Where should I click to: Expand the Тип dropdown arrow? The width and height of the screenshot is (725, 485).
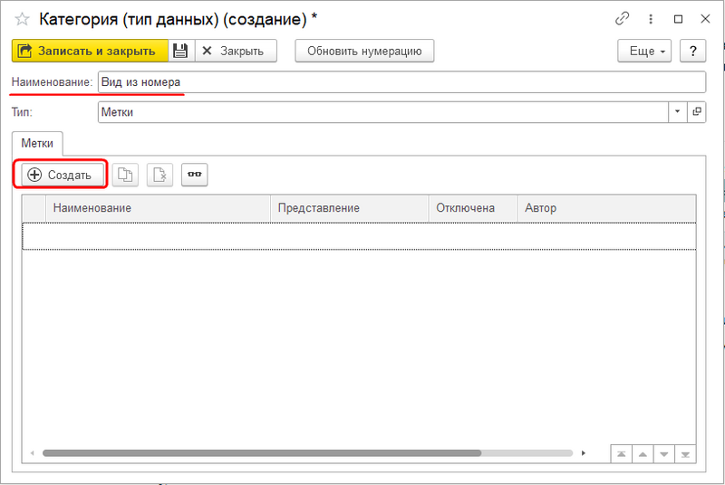point(677,112)
